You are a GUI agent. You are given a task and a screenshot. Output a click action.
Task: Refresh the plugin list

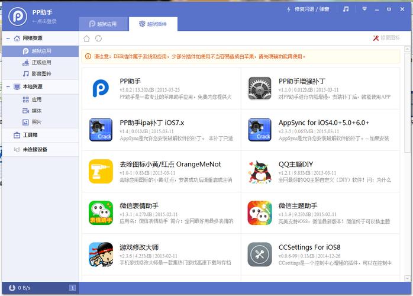98,38
